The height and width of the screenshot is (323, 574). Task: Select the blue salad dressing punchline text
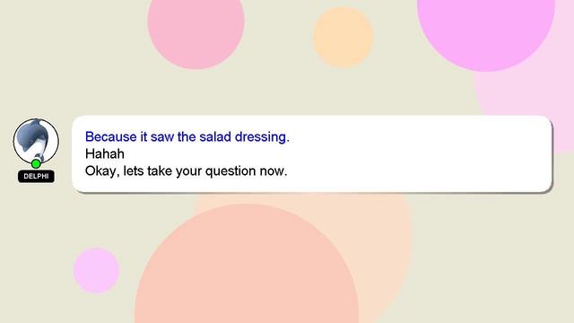point(187,136)
